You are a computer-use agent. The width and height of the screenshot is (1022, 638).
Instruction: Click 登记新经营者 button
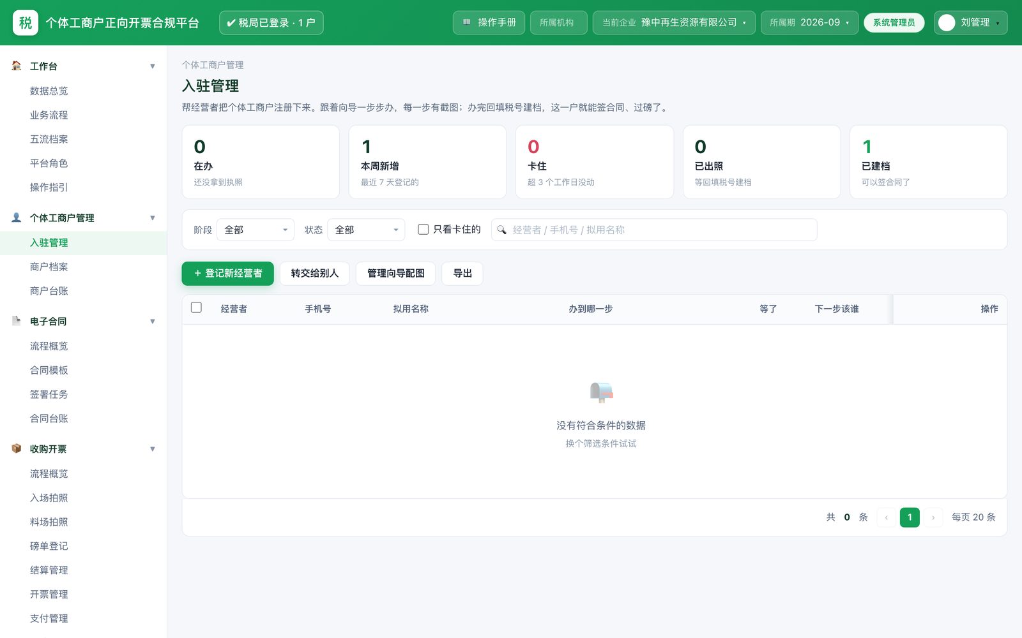point(227,273)
